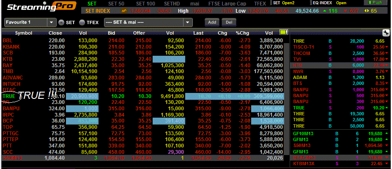Screen dimensions: 392x169
Task: Select the BANPU symbol in watchlist
Action: pos(11,108)
